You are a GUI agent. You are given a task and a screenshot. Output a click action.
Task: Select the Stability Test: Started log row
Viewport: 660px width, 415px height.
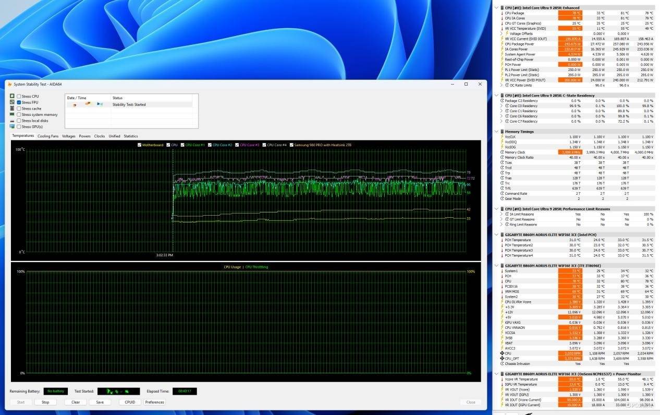pos(129,104)
